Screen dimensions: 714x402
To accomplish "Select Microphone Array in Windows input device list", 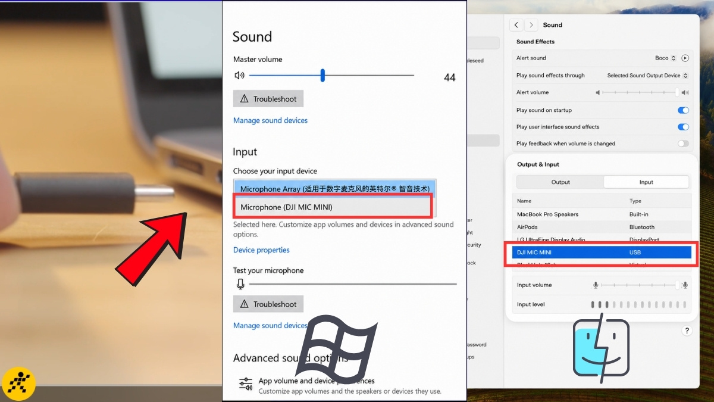I will [334, 189].
